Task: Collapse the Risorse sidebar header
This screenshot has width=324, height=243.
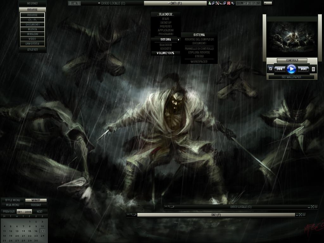Action: (33, 10)
